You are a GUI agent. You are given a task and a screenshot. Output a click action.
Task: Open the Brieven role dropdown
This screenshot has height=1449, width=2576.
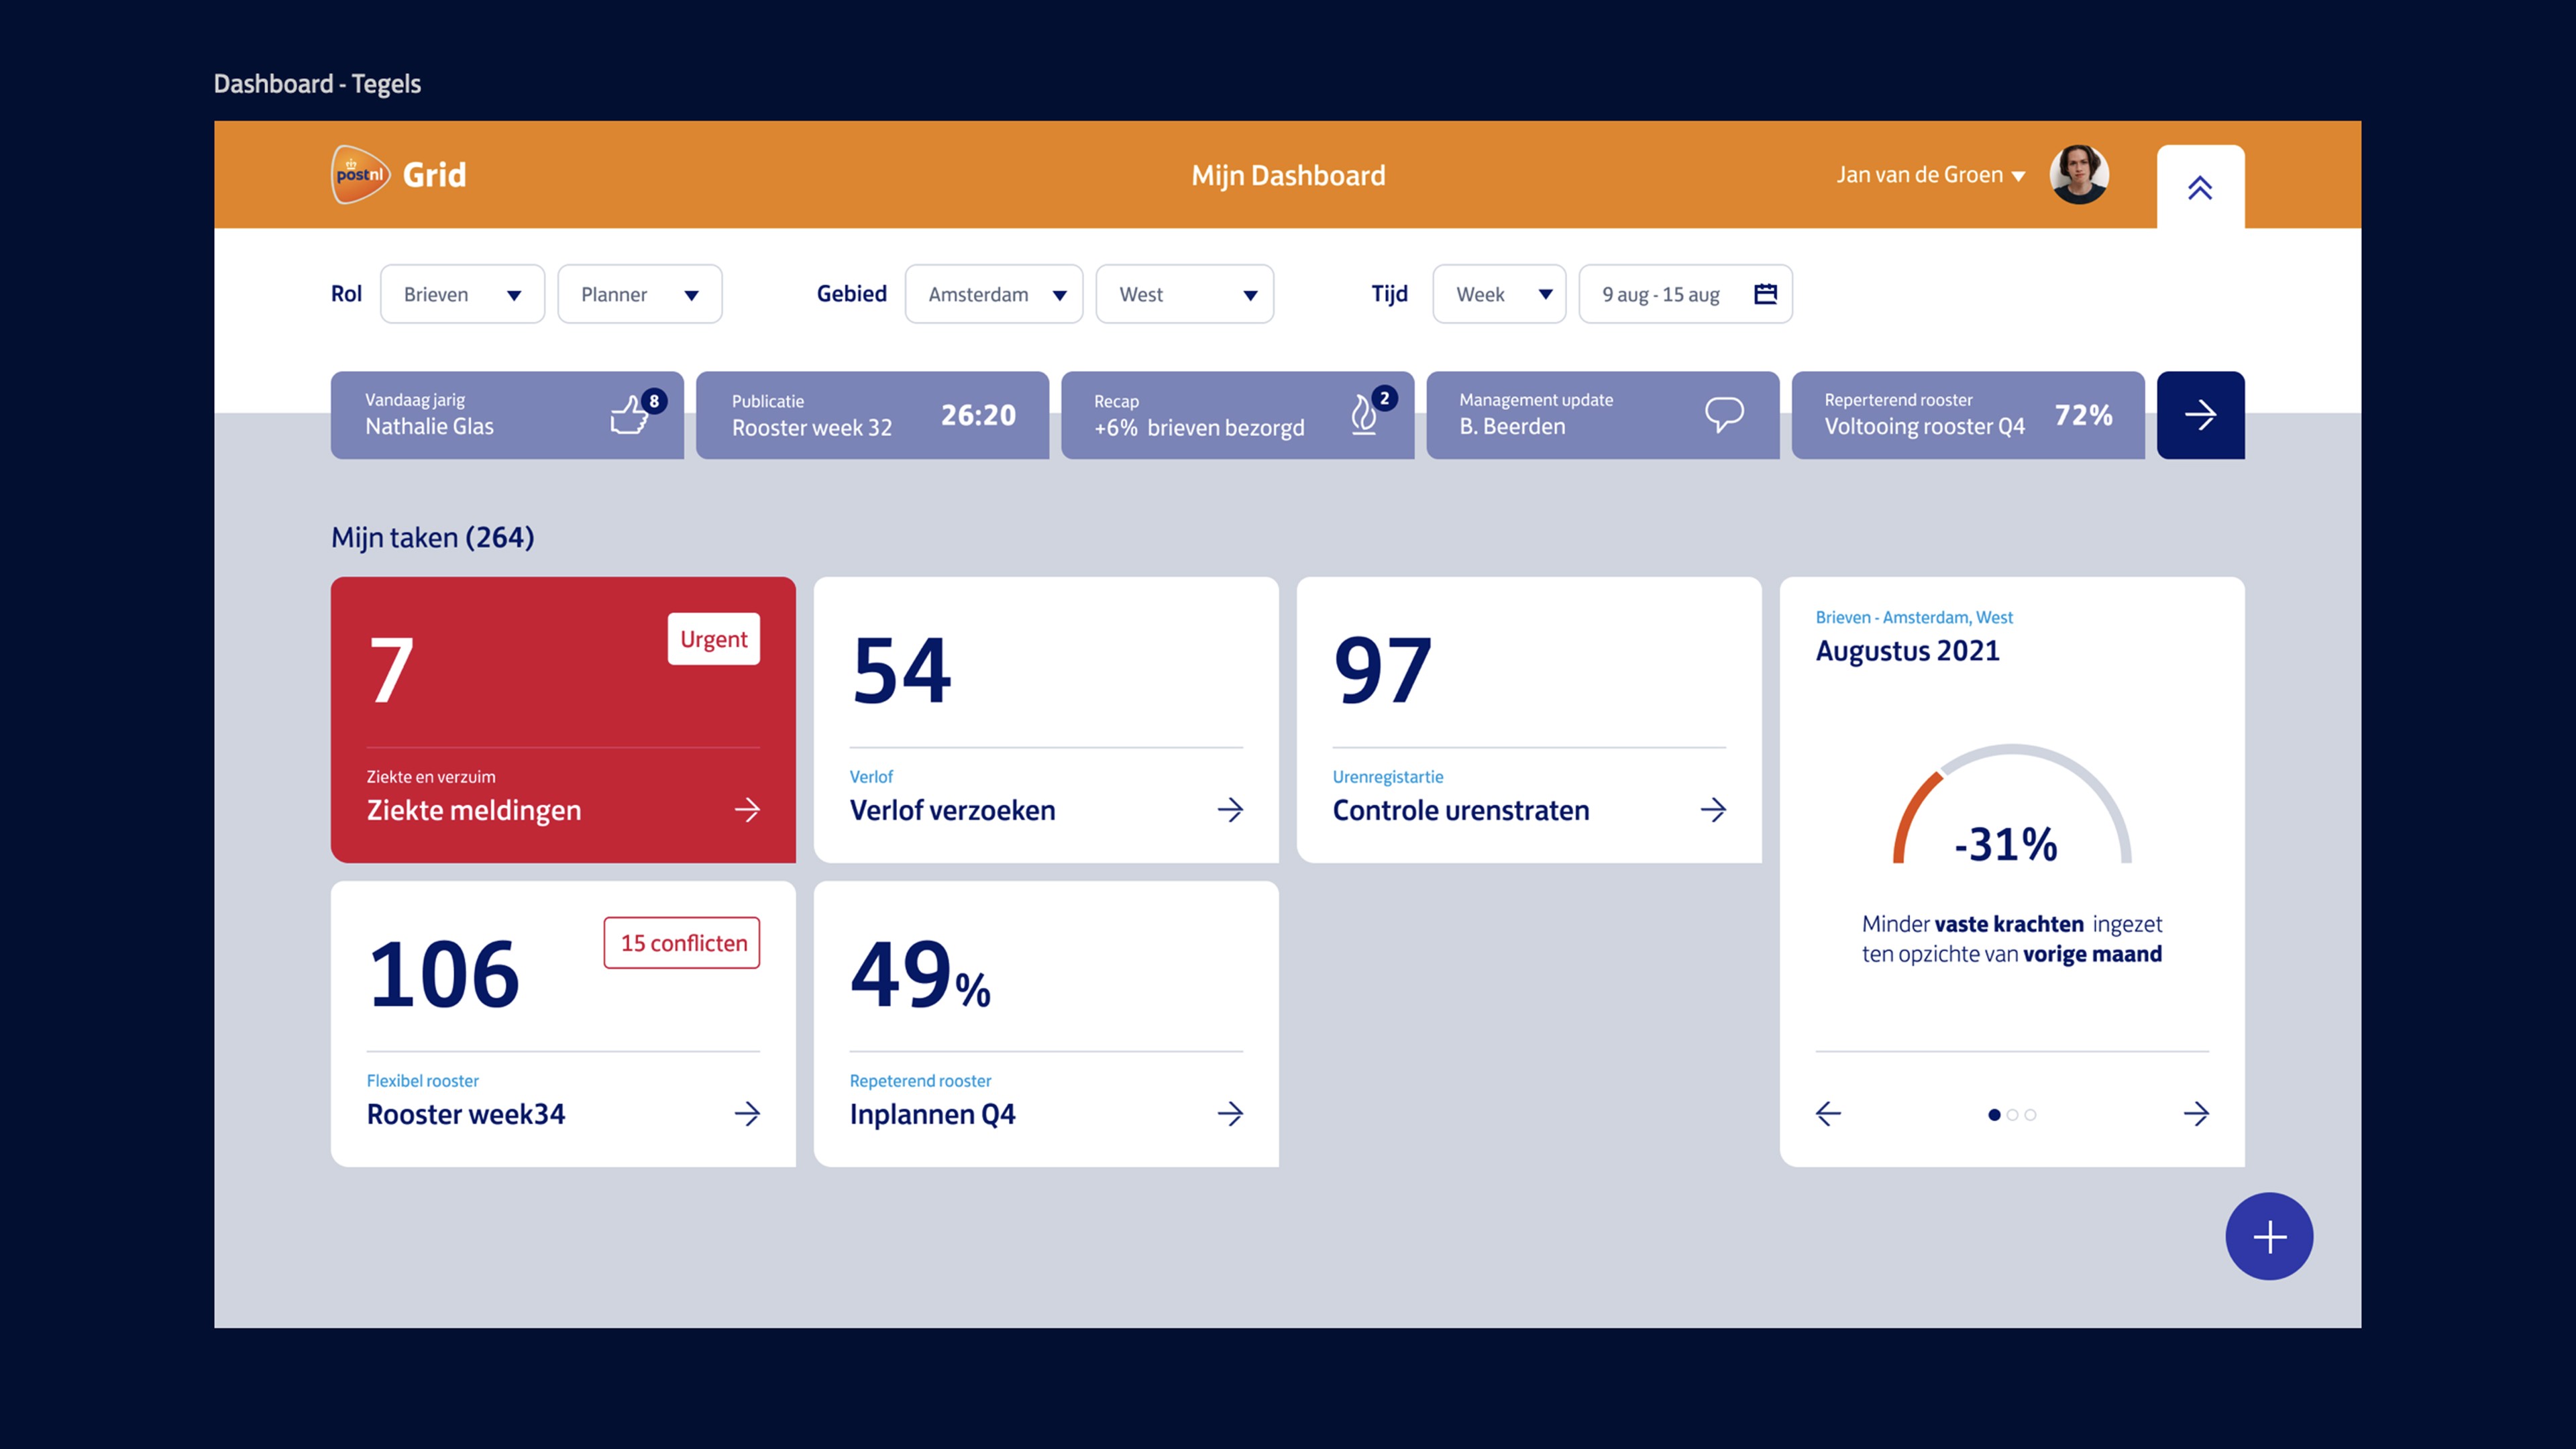pyautogui.click(x=462, y=294)
